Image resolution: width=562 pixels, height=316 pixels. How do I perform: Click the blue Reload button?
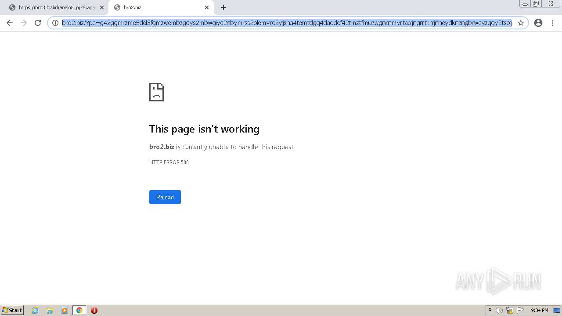[x=165, y=197]
